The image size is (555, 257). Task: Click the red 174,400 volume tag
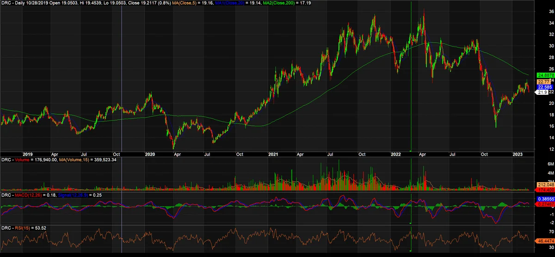(544, 190)
